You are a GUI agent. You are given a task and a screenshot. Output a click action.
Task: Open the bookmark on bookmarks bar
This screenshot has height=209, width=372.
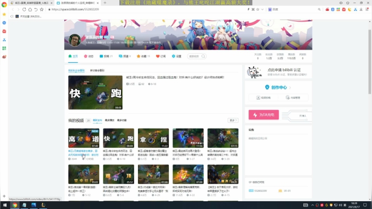(28, 17)
